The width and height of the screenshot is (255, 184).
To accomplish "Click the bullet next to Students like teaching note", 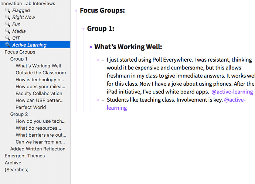I will (98, 100).
